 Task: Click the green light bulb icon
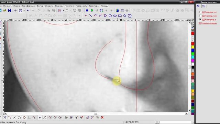click(92, 11)
